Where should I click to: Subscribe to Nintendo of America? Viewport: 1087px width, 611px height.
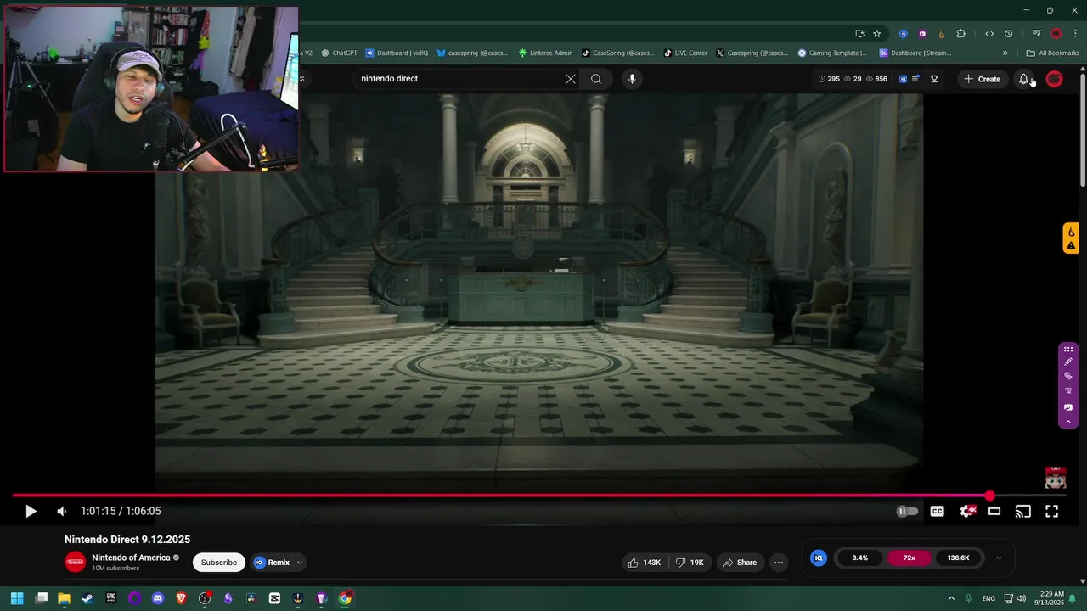click(219, 563)
